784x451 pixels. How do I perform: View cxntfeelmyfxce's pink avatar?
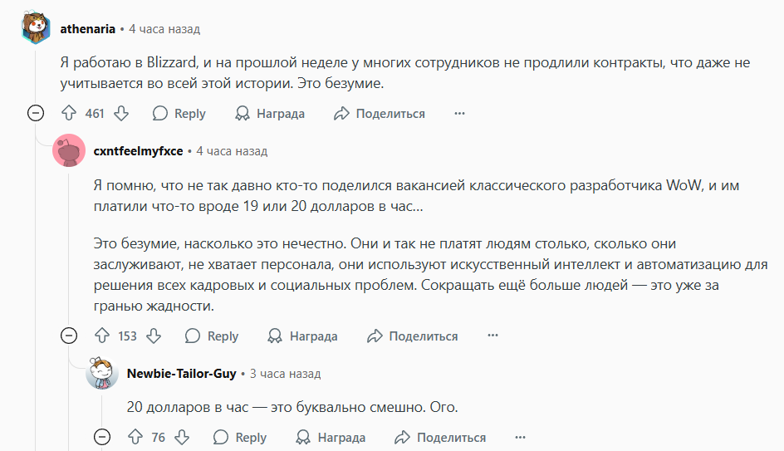pyautogui.click(x=69, y=150)
